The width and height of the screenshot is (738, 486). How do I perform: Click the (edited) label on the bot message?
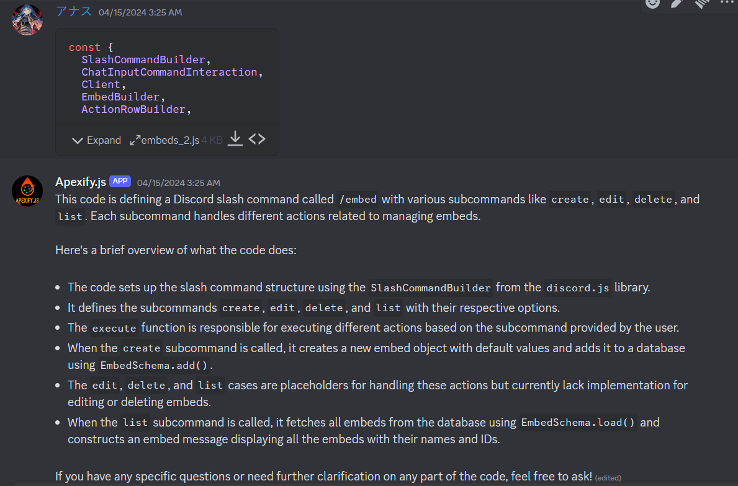[608, 477]
